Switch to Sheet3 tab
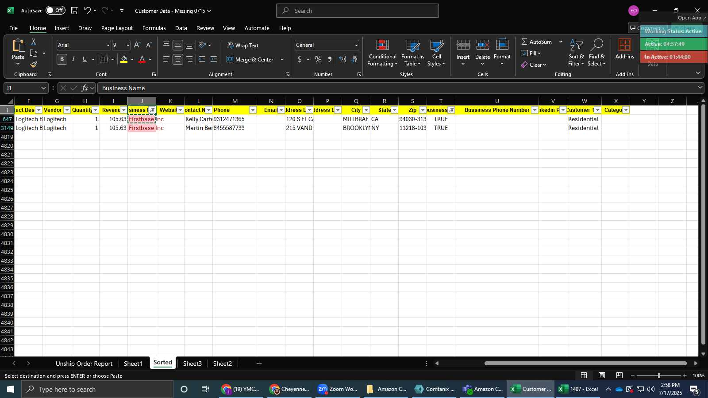This screenshot has width=708, height=398. point(192,364)
